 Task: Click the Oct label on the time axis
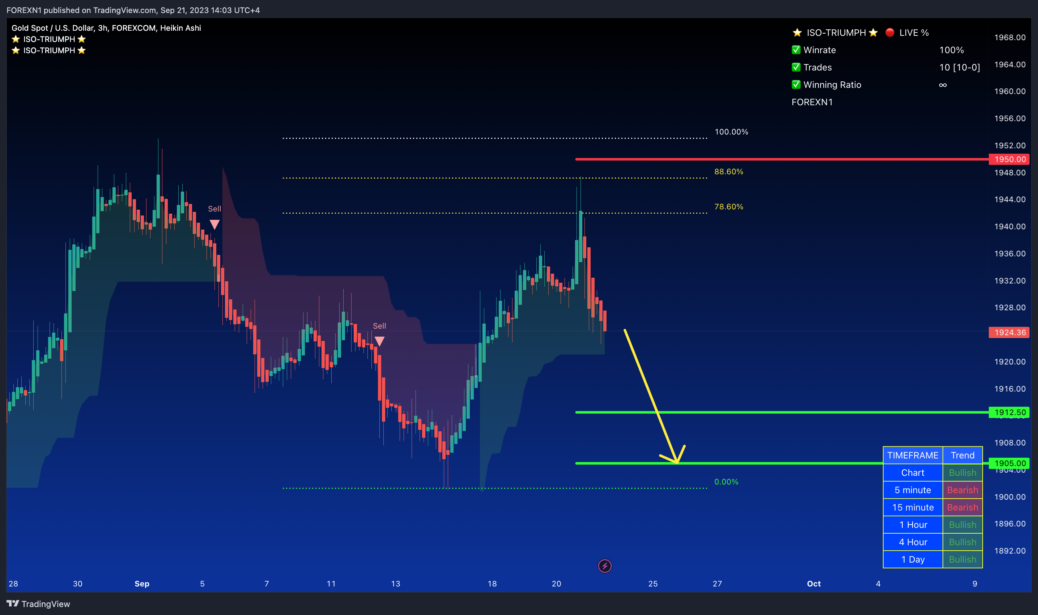point(814,584)
